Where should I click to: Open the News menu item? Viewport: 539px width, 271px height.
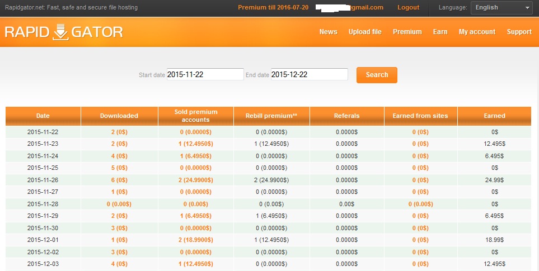328,32
